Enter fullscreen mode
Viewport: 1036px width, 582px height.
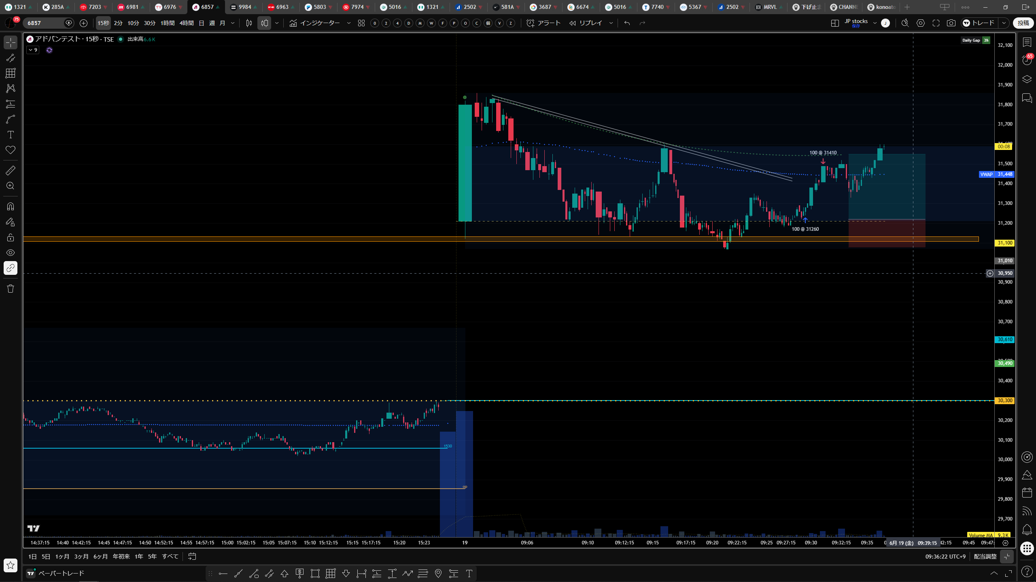point(936,23)
